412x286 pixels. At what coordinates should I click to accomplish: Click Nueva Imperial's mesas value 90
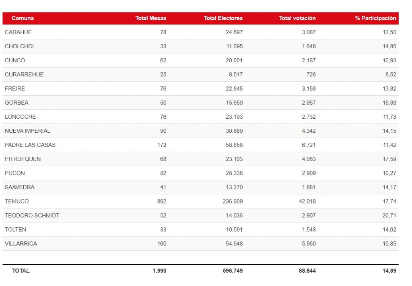point(163,131)
